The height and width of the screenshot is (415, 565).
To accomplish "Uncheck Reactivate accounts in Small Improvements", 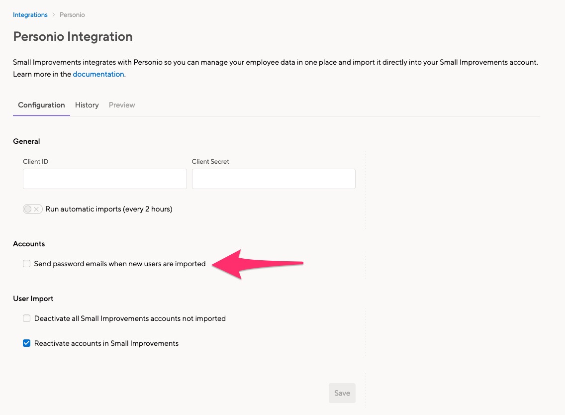I will point(26,343).
